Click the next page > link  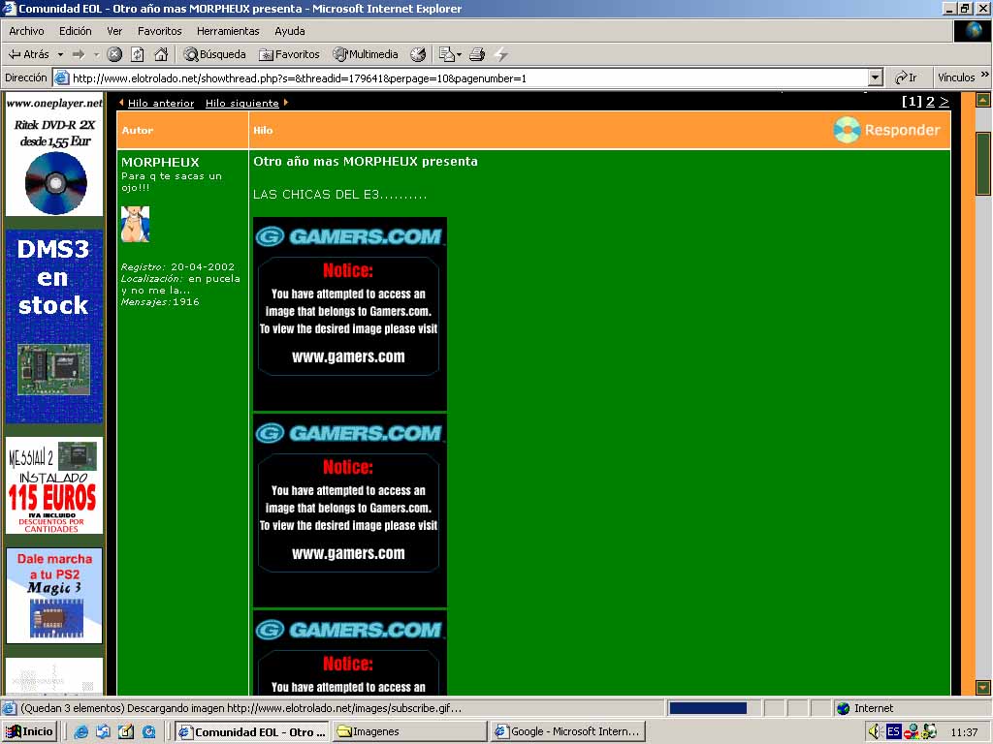click(x=944, y=101)
